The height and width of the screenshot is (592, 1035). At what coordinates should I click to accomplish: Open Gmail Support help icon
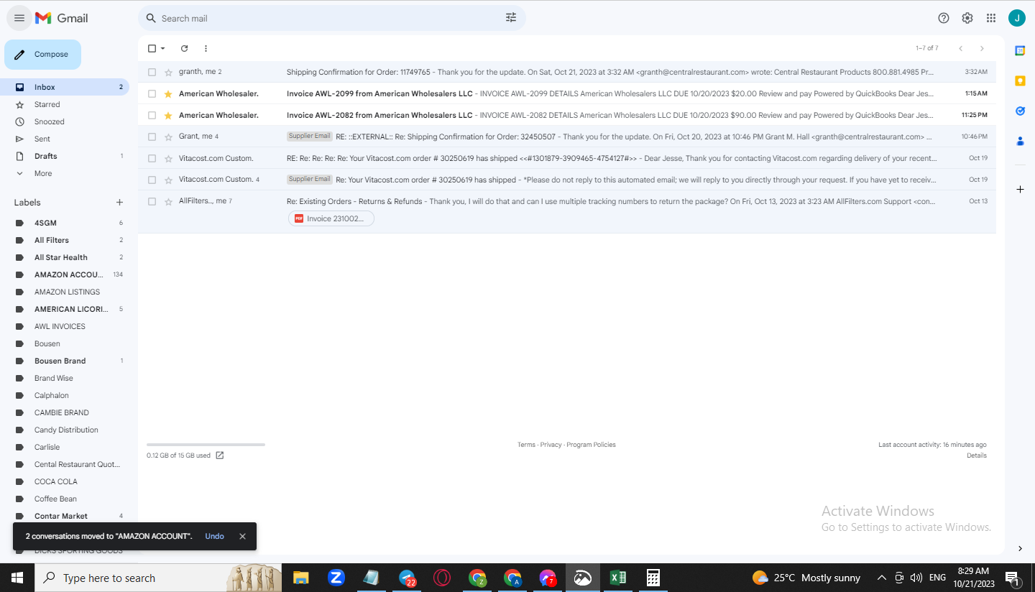[x=944, y=18]
